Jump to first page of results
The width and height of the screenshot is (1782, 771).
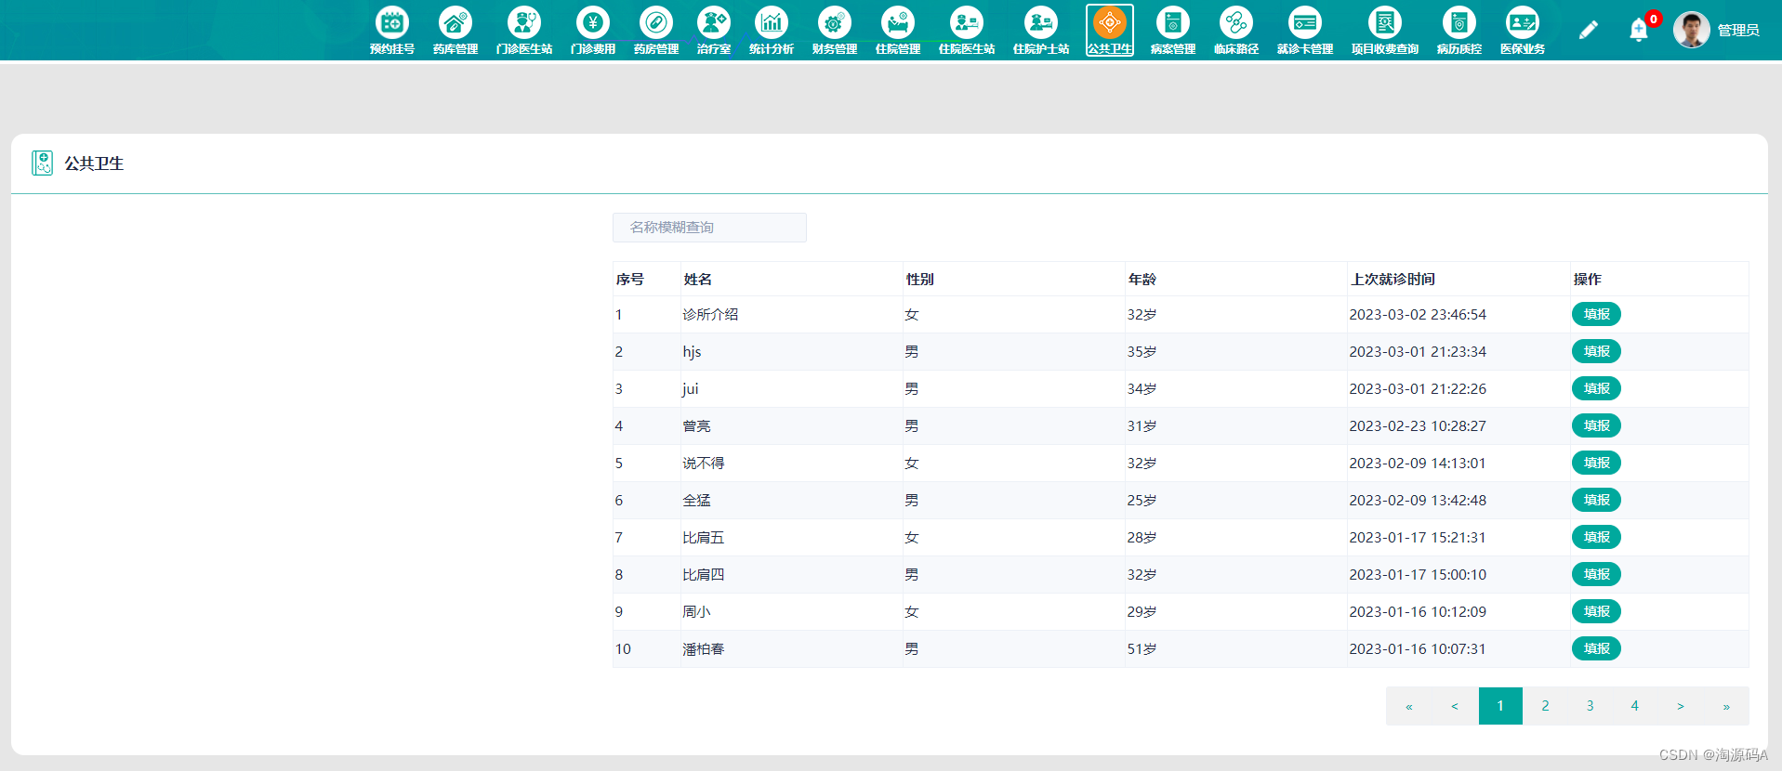[1409, 706]
